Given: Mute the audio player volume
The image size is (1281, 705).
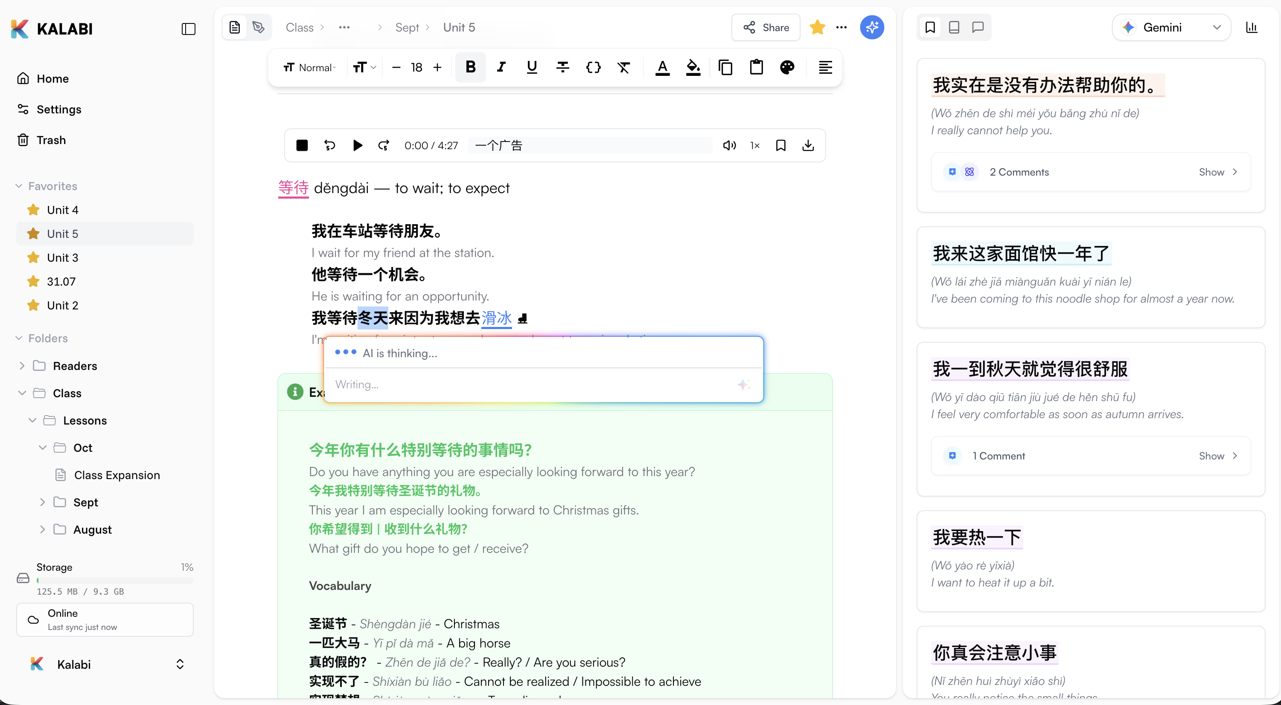Looking at the screenshot, I should [729, 145].
